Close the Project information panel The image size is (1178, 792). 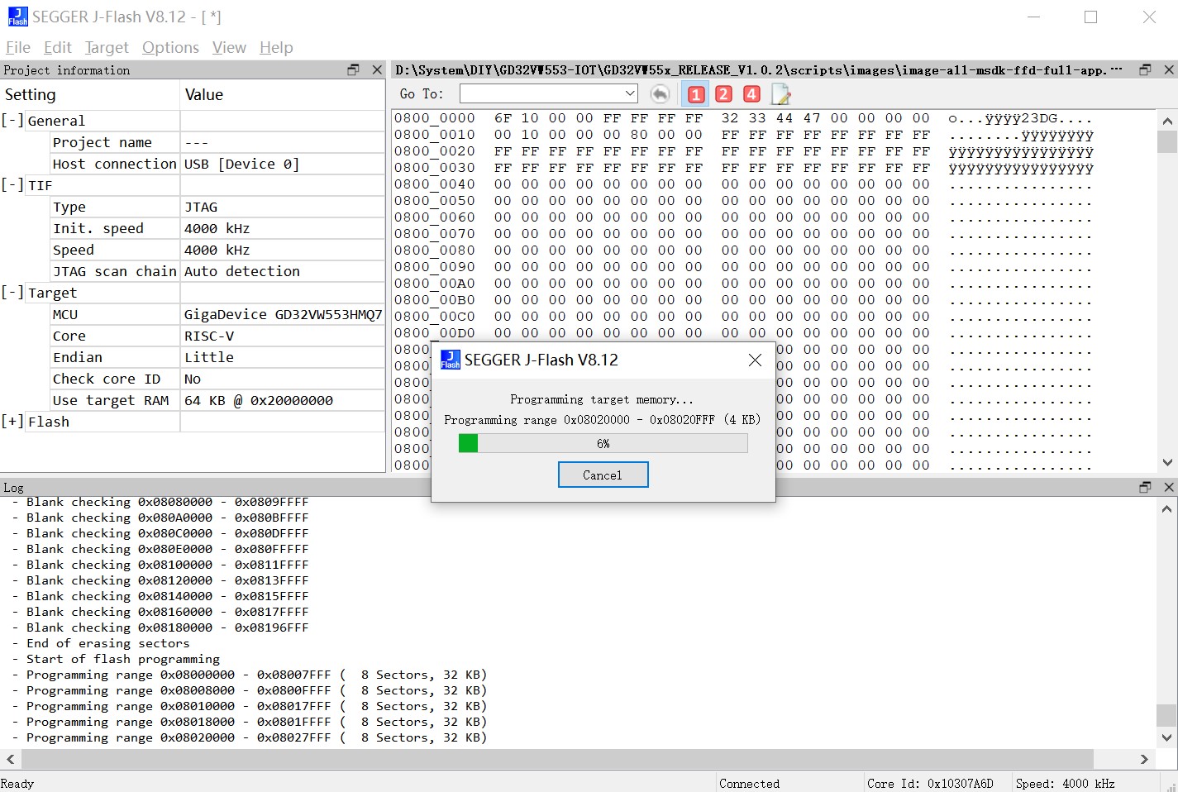[x=377, y=70]
